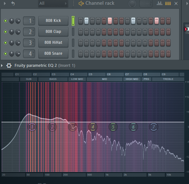Toggle first step of 808 Snare

point(80,54)
